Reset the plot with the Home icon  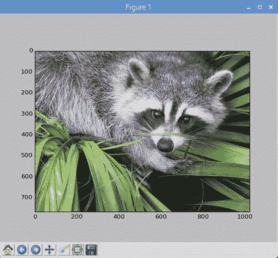tap(8, 250)
